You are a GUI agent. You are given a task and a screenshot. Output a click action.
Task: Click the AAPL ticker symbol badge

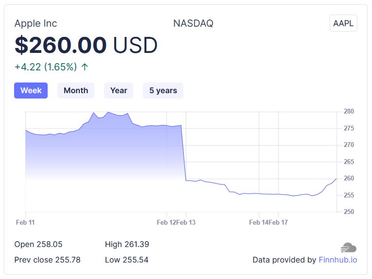click(x=343, y=23)
